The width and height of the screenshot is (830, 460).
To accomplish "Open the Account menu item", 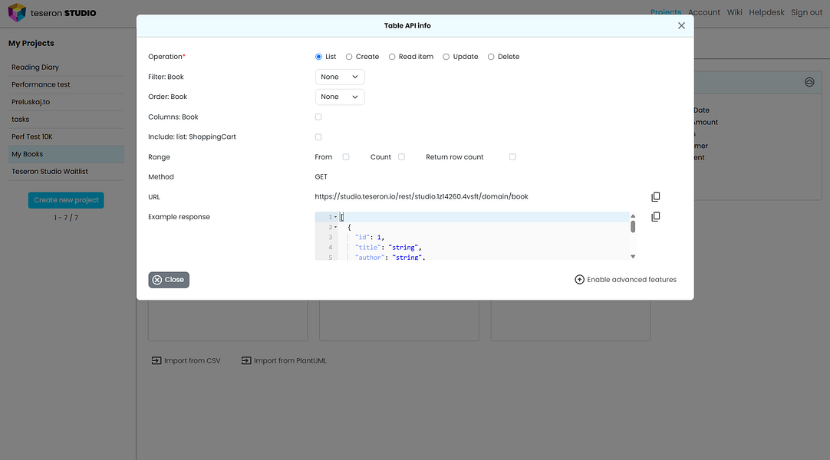I will click(x=704, y=12).
